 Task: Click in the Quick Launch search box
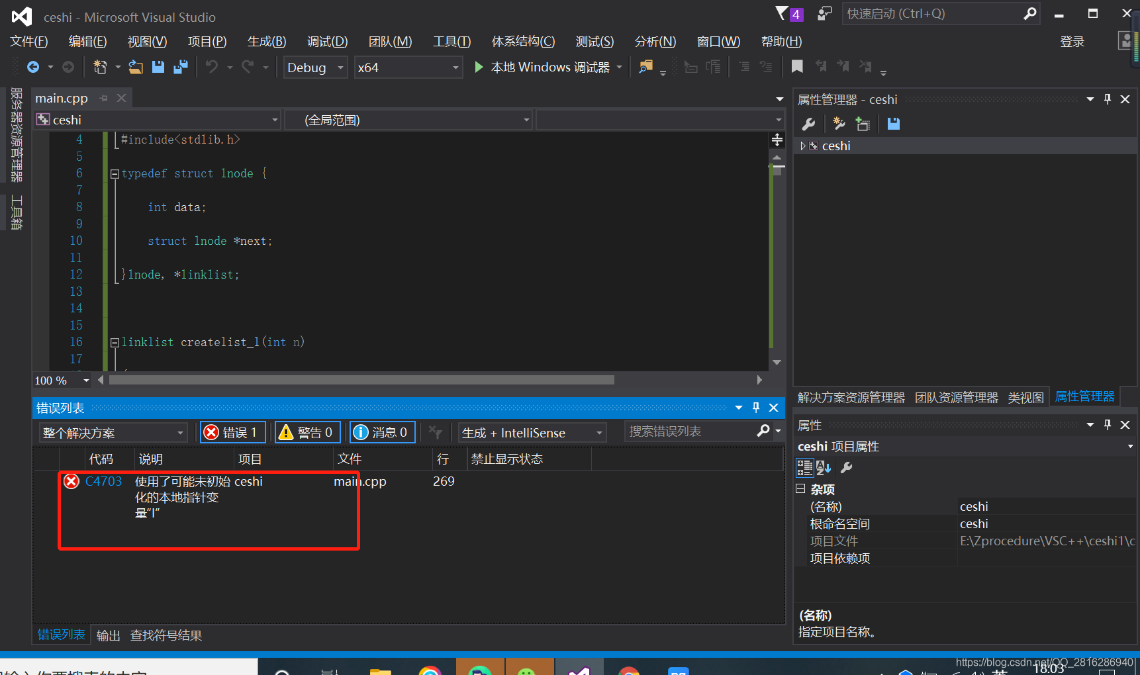coord(940,13)
